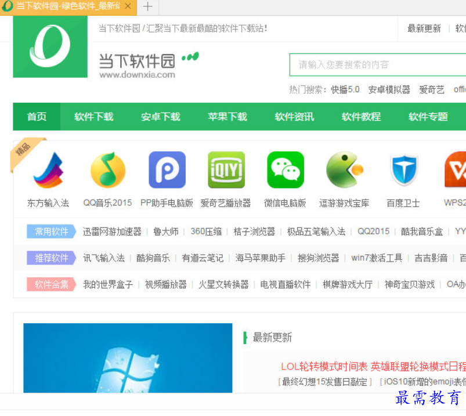Open the 极品五笔输入法 link
Viewport: 466px width, 416px height.
(316, 231)
